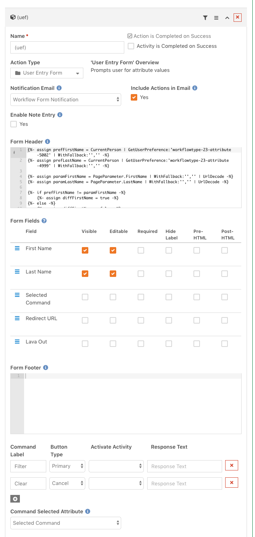Image resolution: width=255 pixels, height=537 pixels.
Task: Check Visible for Lava Out
Action: [x=85, y=343]
